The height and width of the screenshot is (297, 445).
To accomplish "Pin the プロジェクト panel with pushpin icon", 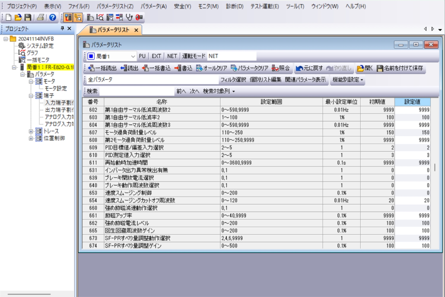I will 62,29.
